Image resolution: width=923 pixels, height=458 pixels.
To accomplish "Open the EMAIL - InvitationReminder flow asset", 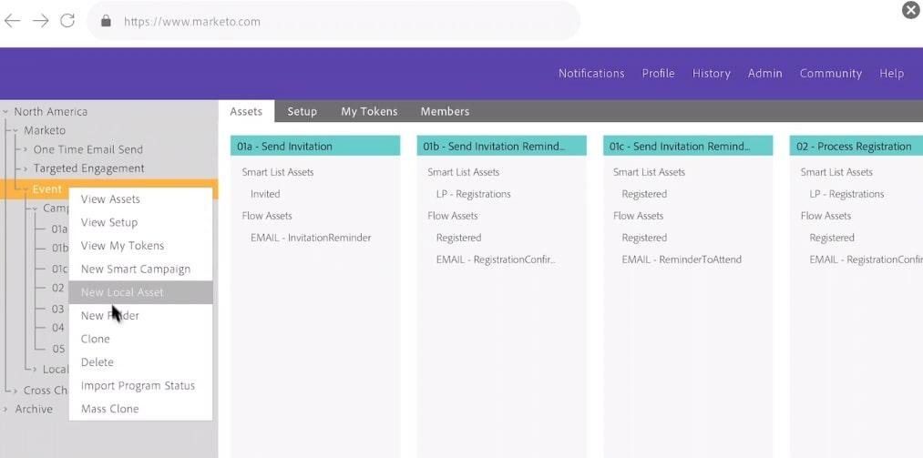I will pos(311,238).
